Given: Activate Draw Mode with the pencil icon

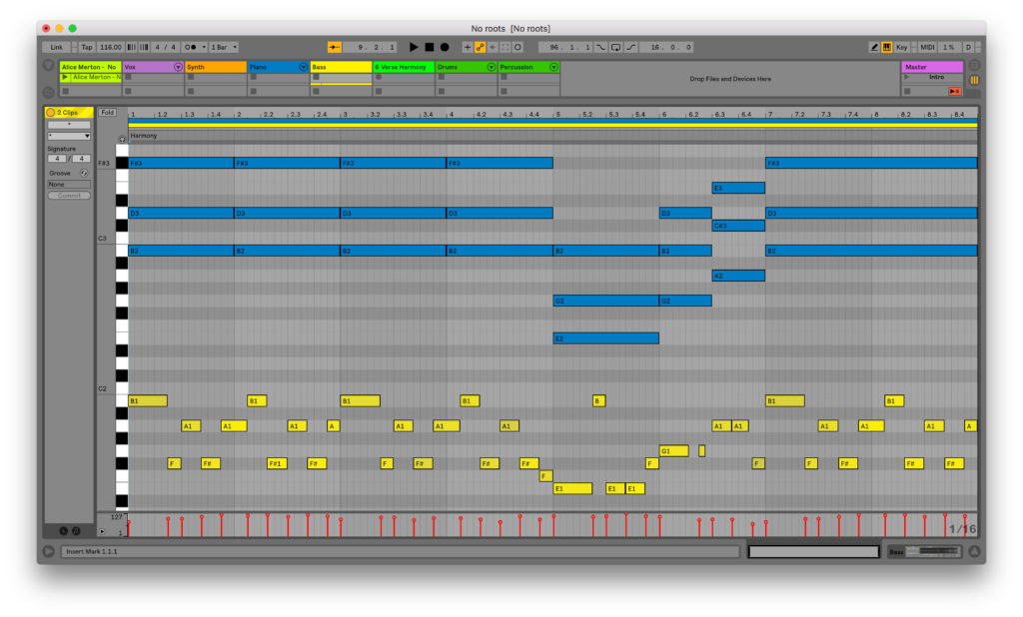Looking at the screenshot, I should click(874, 46).
